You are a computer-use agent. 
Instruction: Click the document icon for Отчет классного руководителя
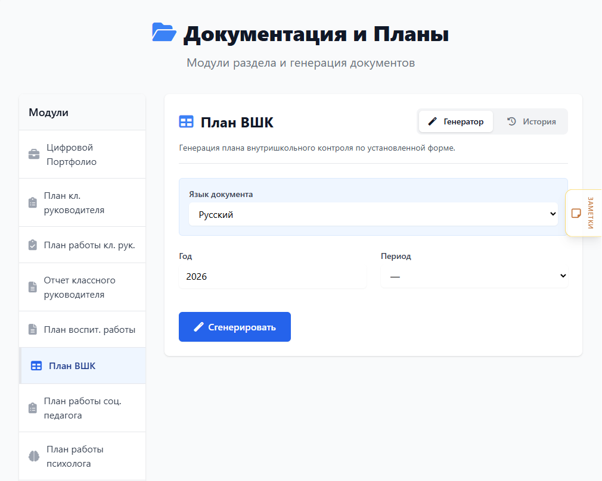pos(33,287)
